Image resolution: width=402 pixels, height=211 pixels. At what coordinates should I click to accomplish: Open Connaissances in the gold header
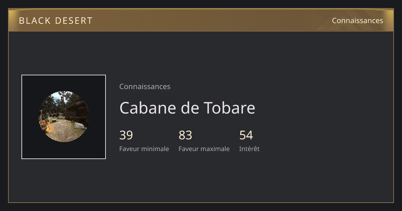click(x=357, y=20)
